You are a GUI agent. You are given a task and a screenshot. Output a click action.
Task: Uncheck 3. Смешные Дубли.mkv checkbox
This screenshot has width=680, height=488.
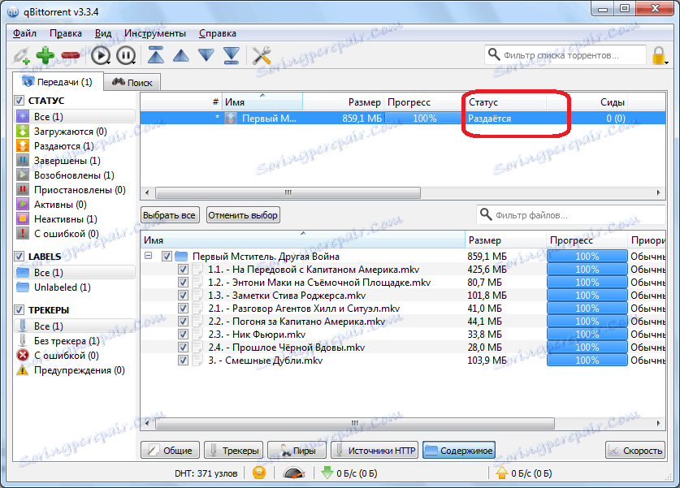pyautogui.click(x=183, y=361)
